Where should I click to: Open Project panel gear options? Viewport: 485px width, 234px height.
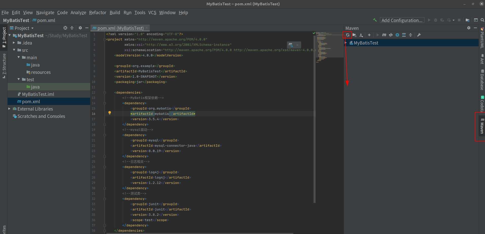coord(80,28)
